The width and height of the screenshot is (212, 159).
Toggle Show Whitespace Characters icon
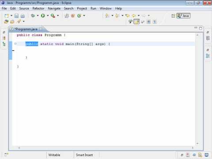tap(155, 22)
